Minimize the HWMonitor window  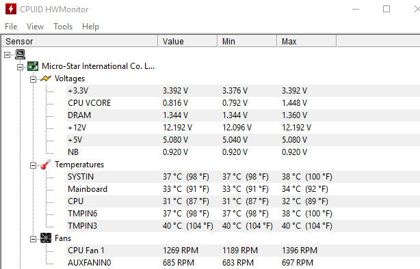pos(356,9)
